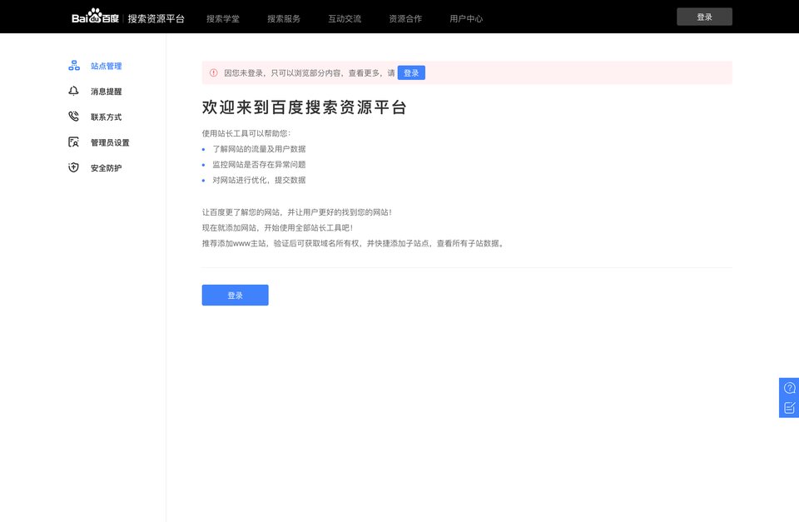The height and width of the screenshot is (522, 799).
Task: Select 站点管理 label in the sidebar
Action: point(106,66)
